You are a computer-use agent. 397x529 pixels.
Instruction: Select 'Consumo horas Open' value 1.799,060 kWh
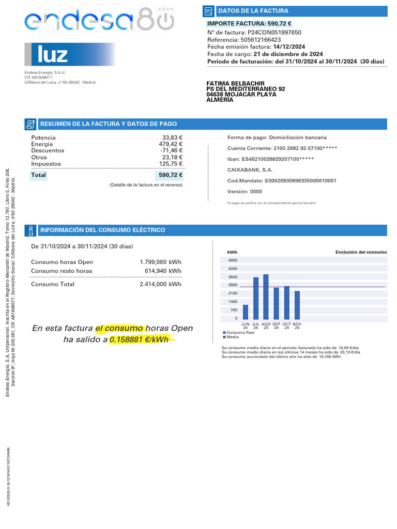coord(160,262)
